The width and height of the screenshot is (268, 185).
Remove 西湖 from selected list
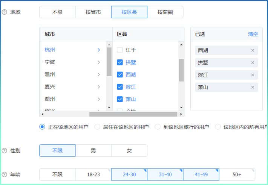pyautogui.click(x=253, y=50)
